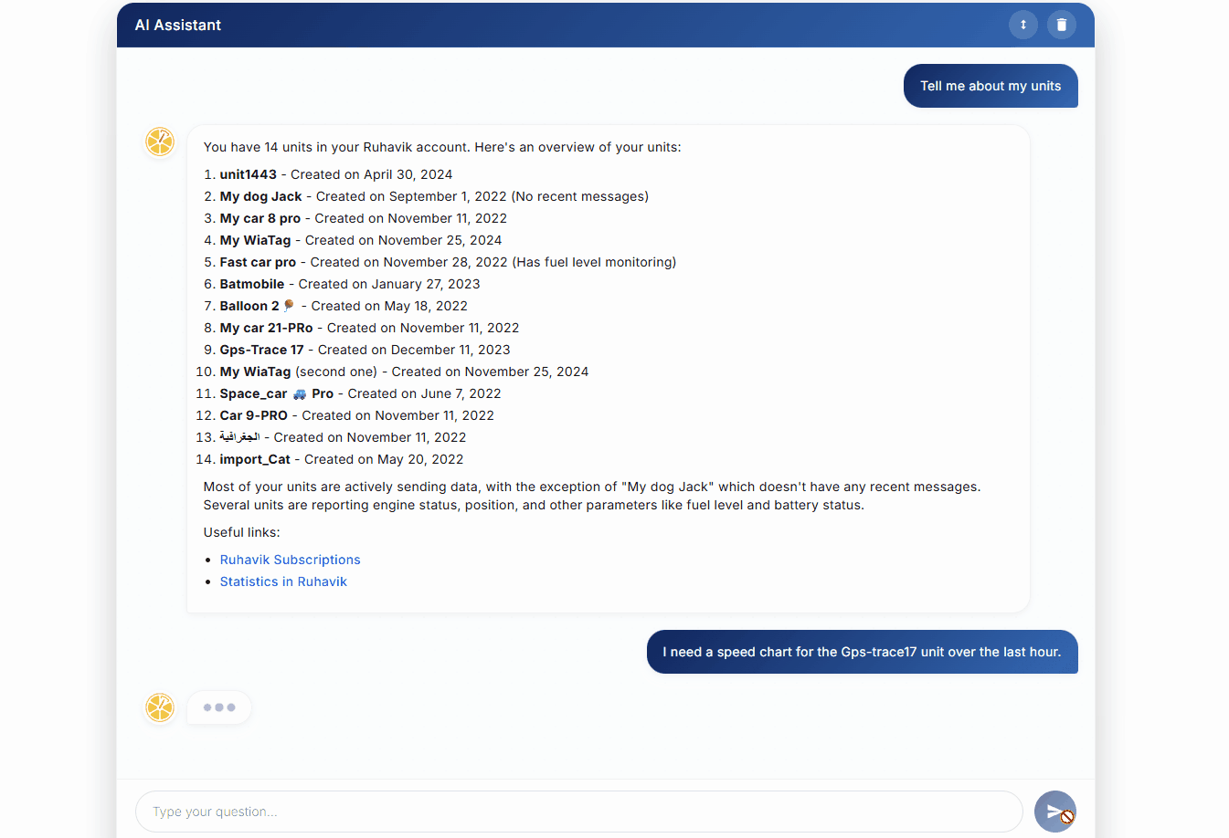
Task: Click the send message button
Action: (1055, 812)
